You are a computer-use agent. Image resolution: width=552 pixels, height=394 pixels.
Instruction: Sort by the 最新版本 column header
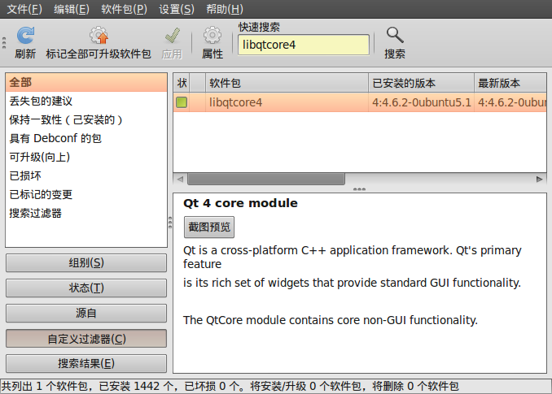510,83
